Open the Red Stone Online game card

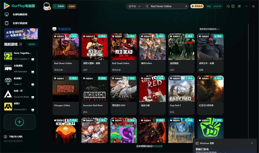click(66, 53)
